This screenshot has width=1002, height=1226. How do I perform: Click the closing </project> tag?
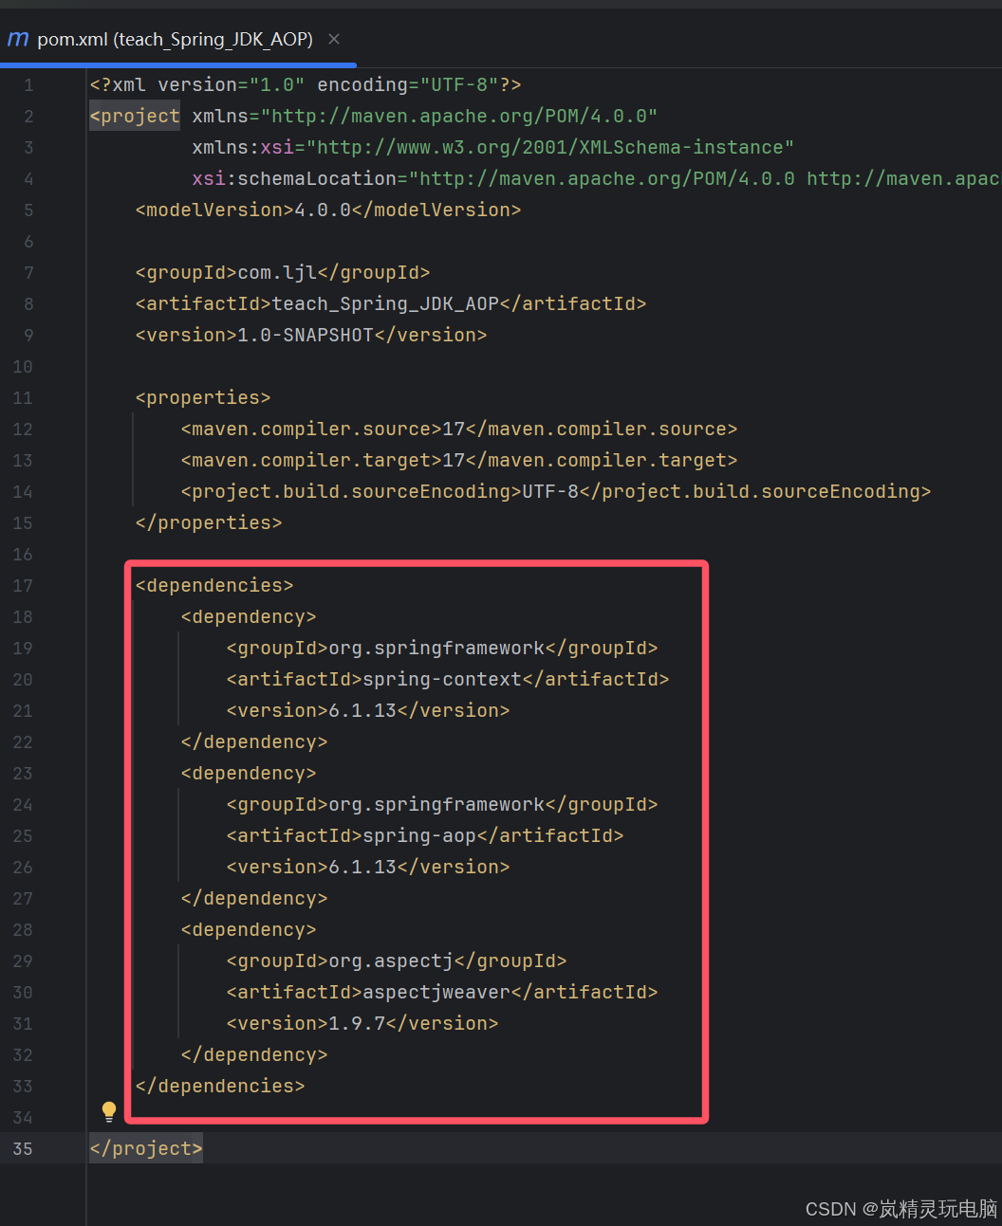click(x=146, y=1148)
